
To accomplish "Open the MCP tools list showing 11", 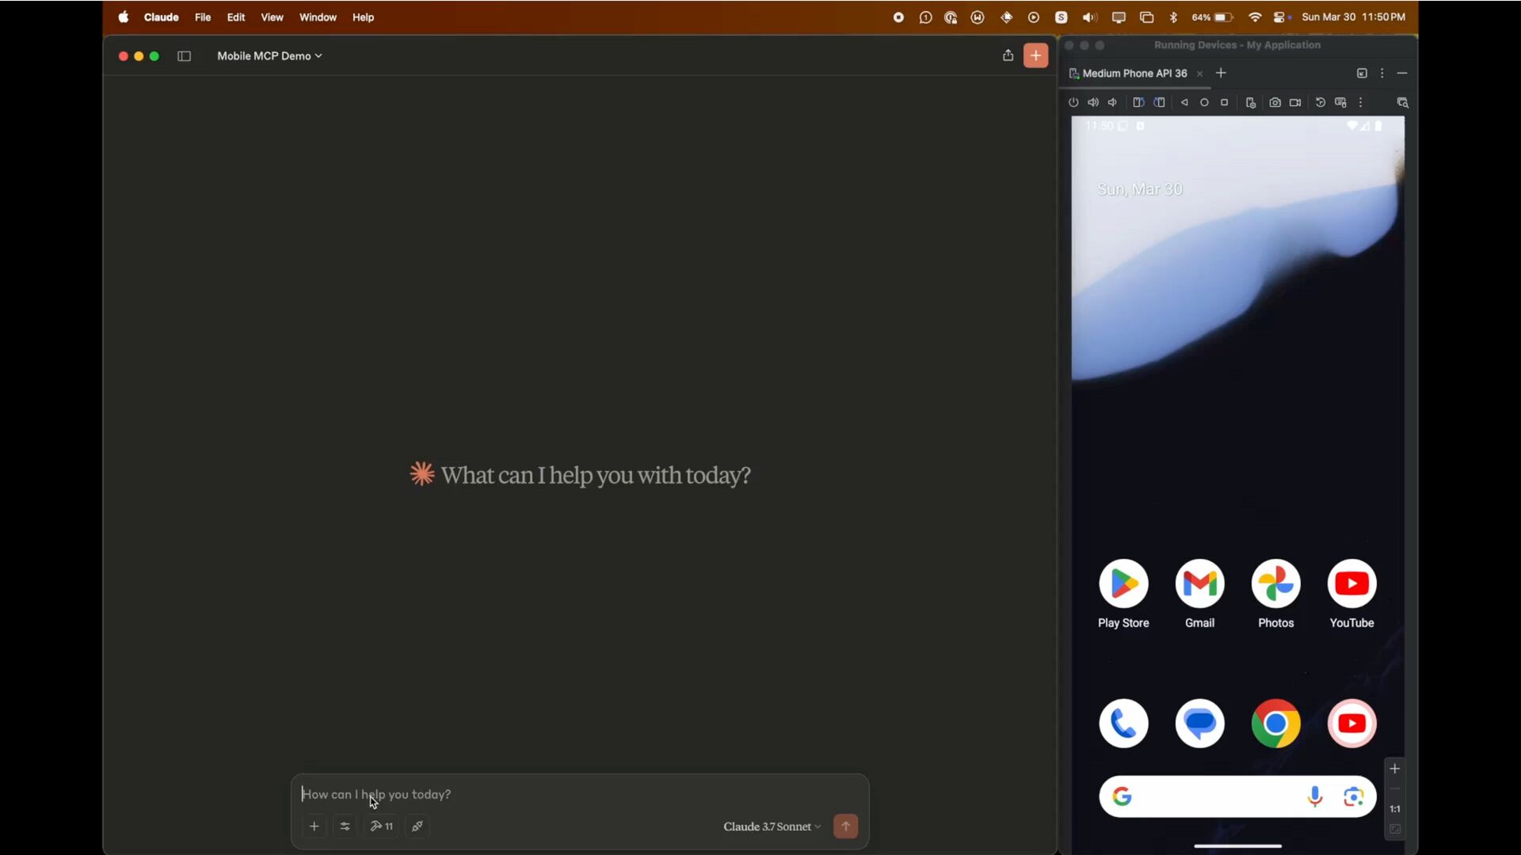I will pos(382,826).
